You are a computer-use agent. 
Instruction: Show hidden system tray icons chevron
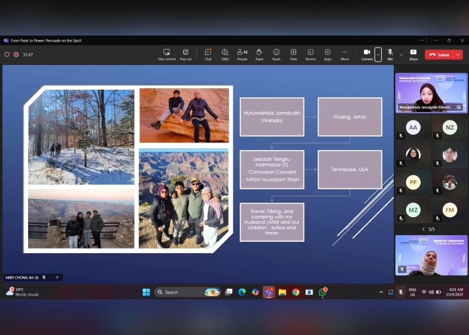pos(381,292)
